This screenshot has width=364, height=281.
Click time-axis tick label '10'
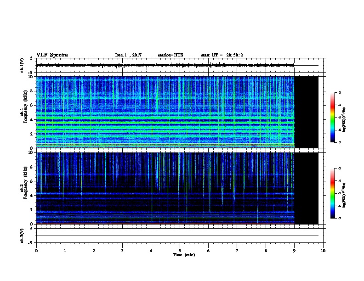(323, 250)
